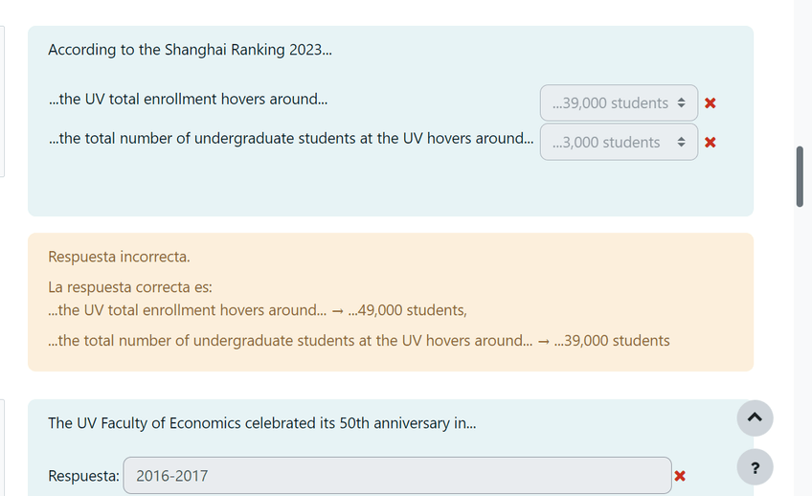Screen dimensions: 812x496
Task: Click the red X beside the 3,000 students dropdown
Action: (710, 143)
